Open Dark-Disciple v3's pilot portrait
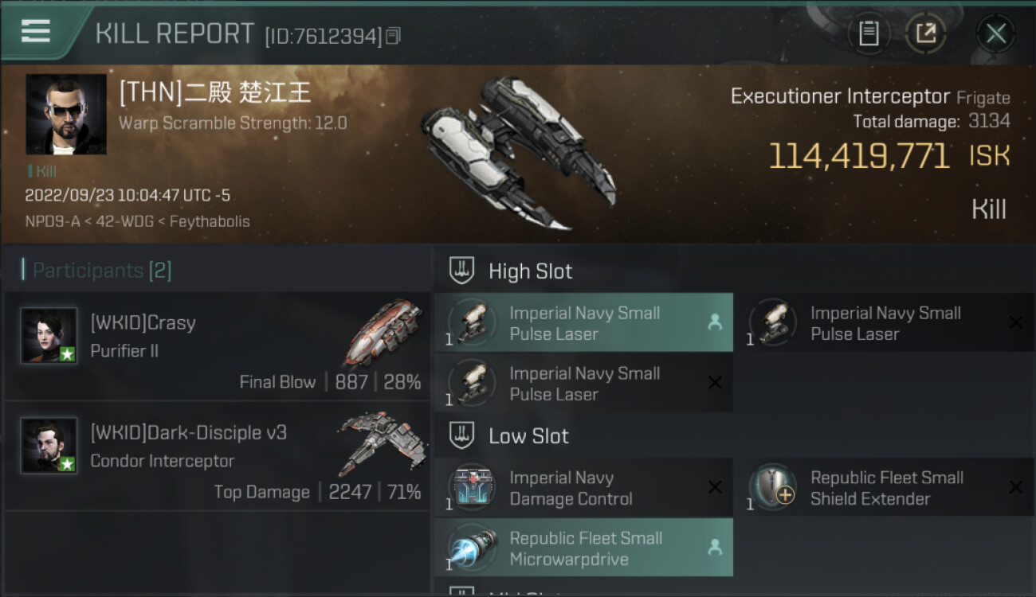The height and width of the screenshot is (597, 1036). click(x=49, y=445)
